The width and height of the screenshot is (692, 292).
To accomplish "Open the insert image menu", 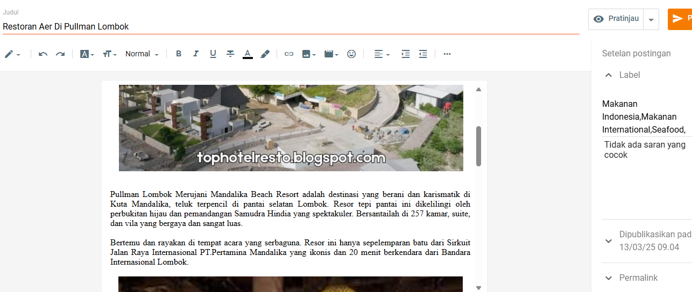I will 309,54.
